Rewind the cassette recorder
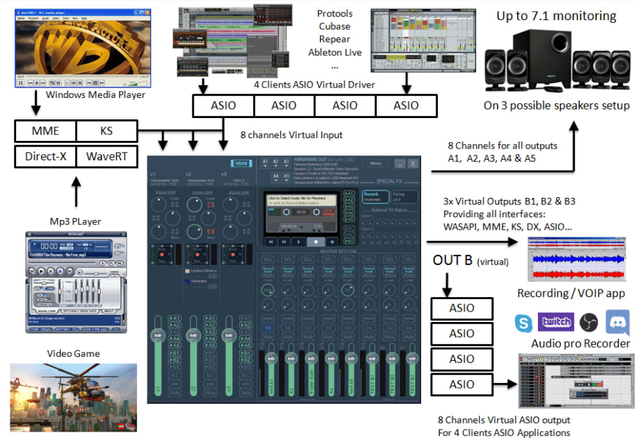 click(x=271, y=242)
